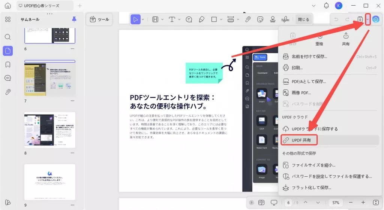Click the redo arrow

coord(347,19)
